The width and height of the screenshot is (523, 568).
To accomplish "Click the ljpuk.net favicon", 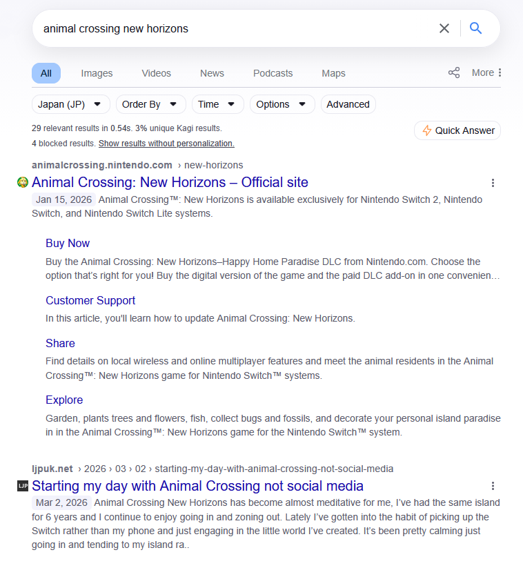I will (23, 486).
